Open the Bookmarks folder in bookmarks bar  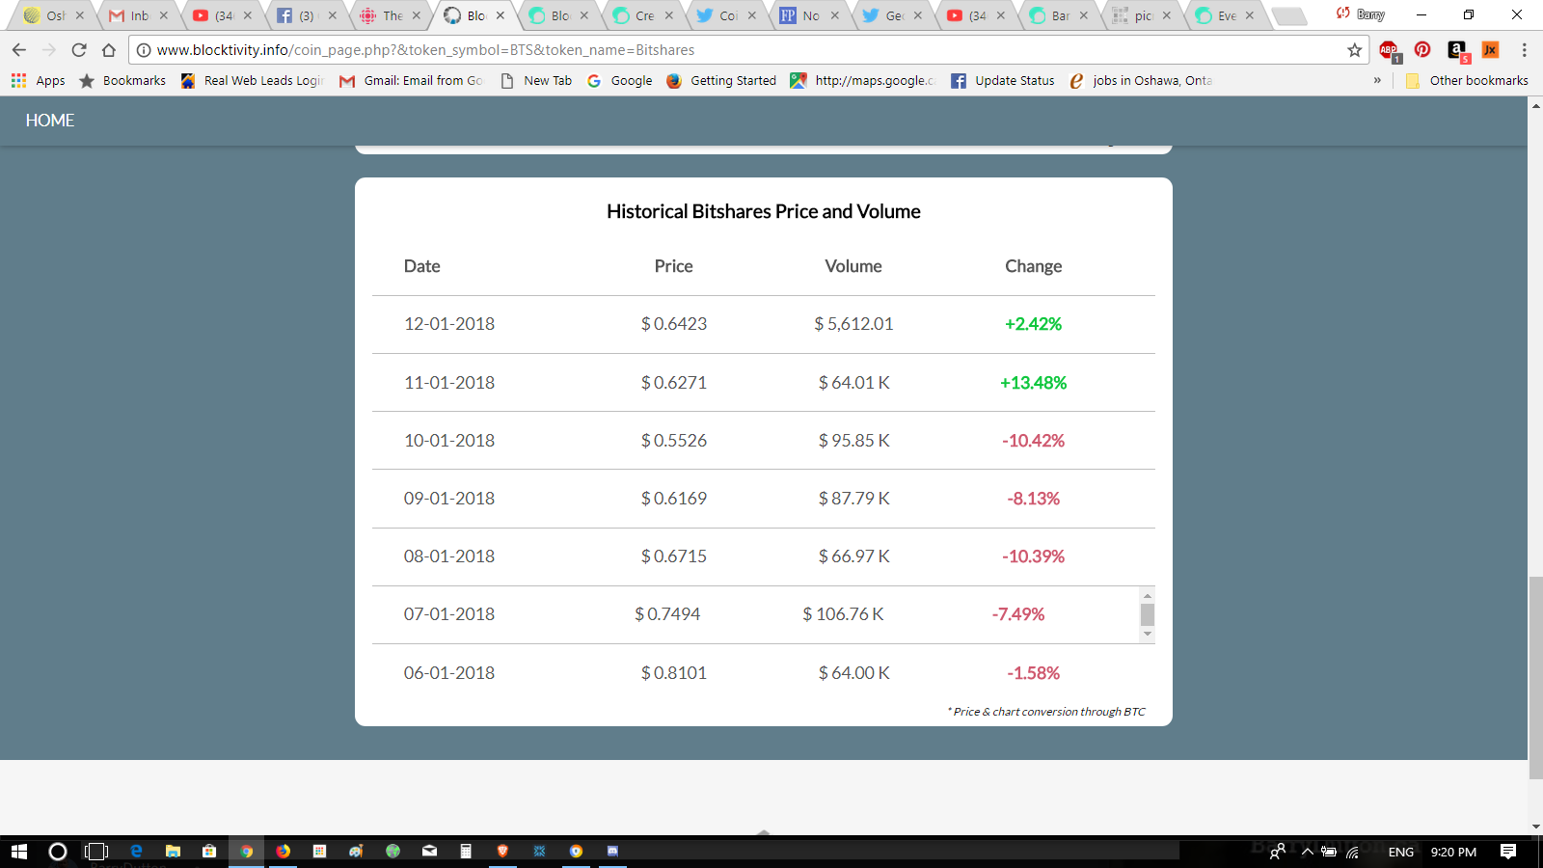122,81
